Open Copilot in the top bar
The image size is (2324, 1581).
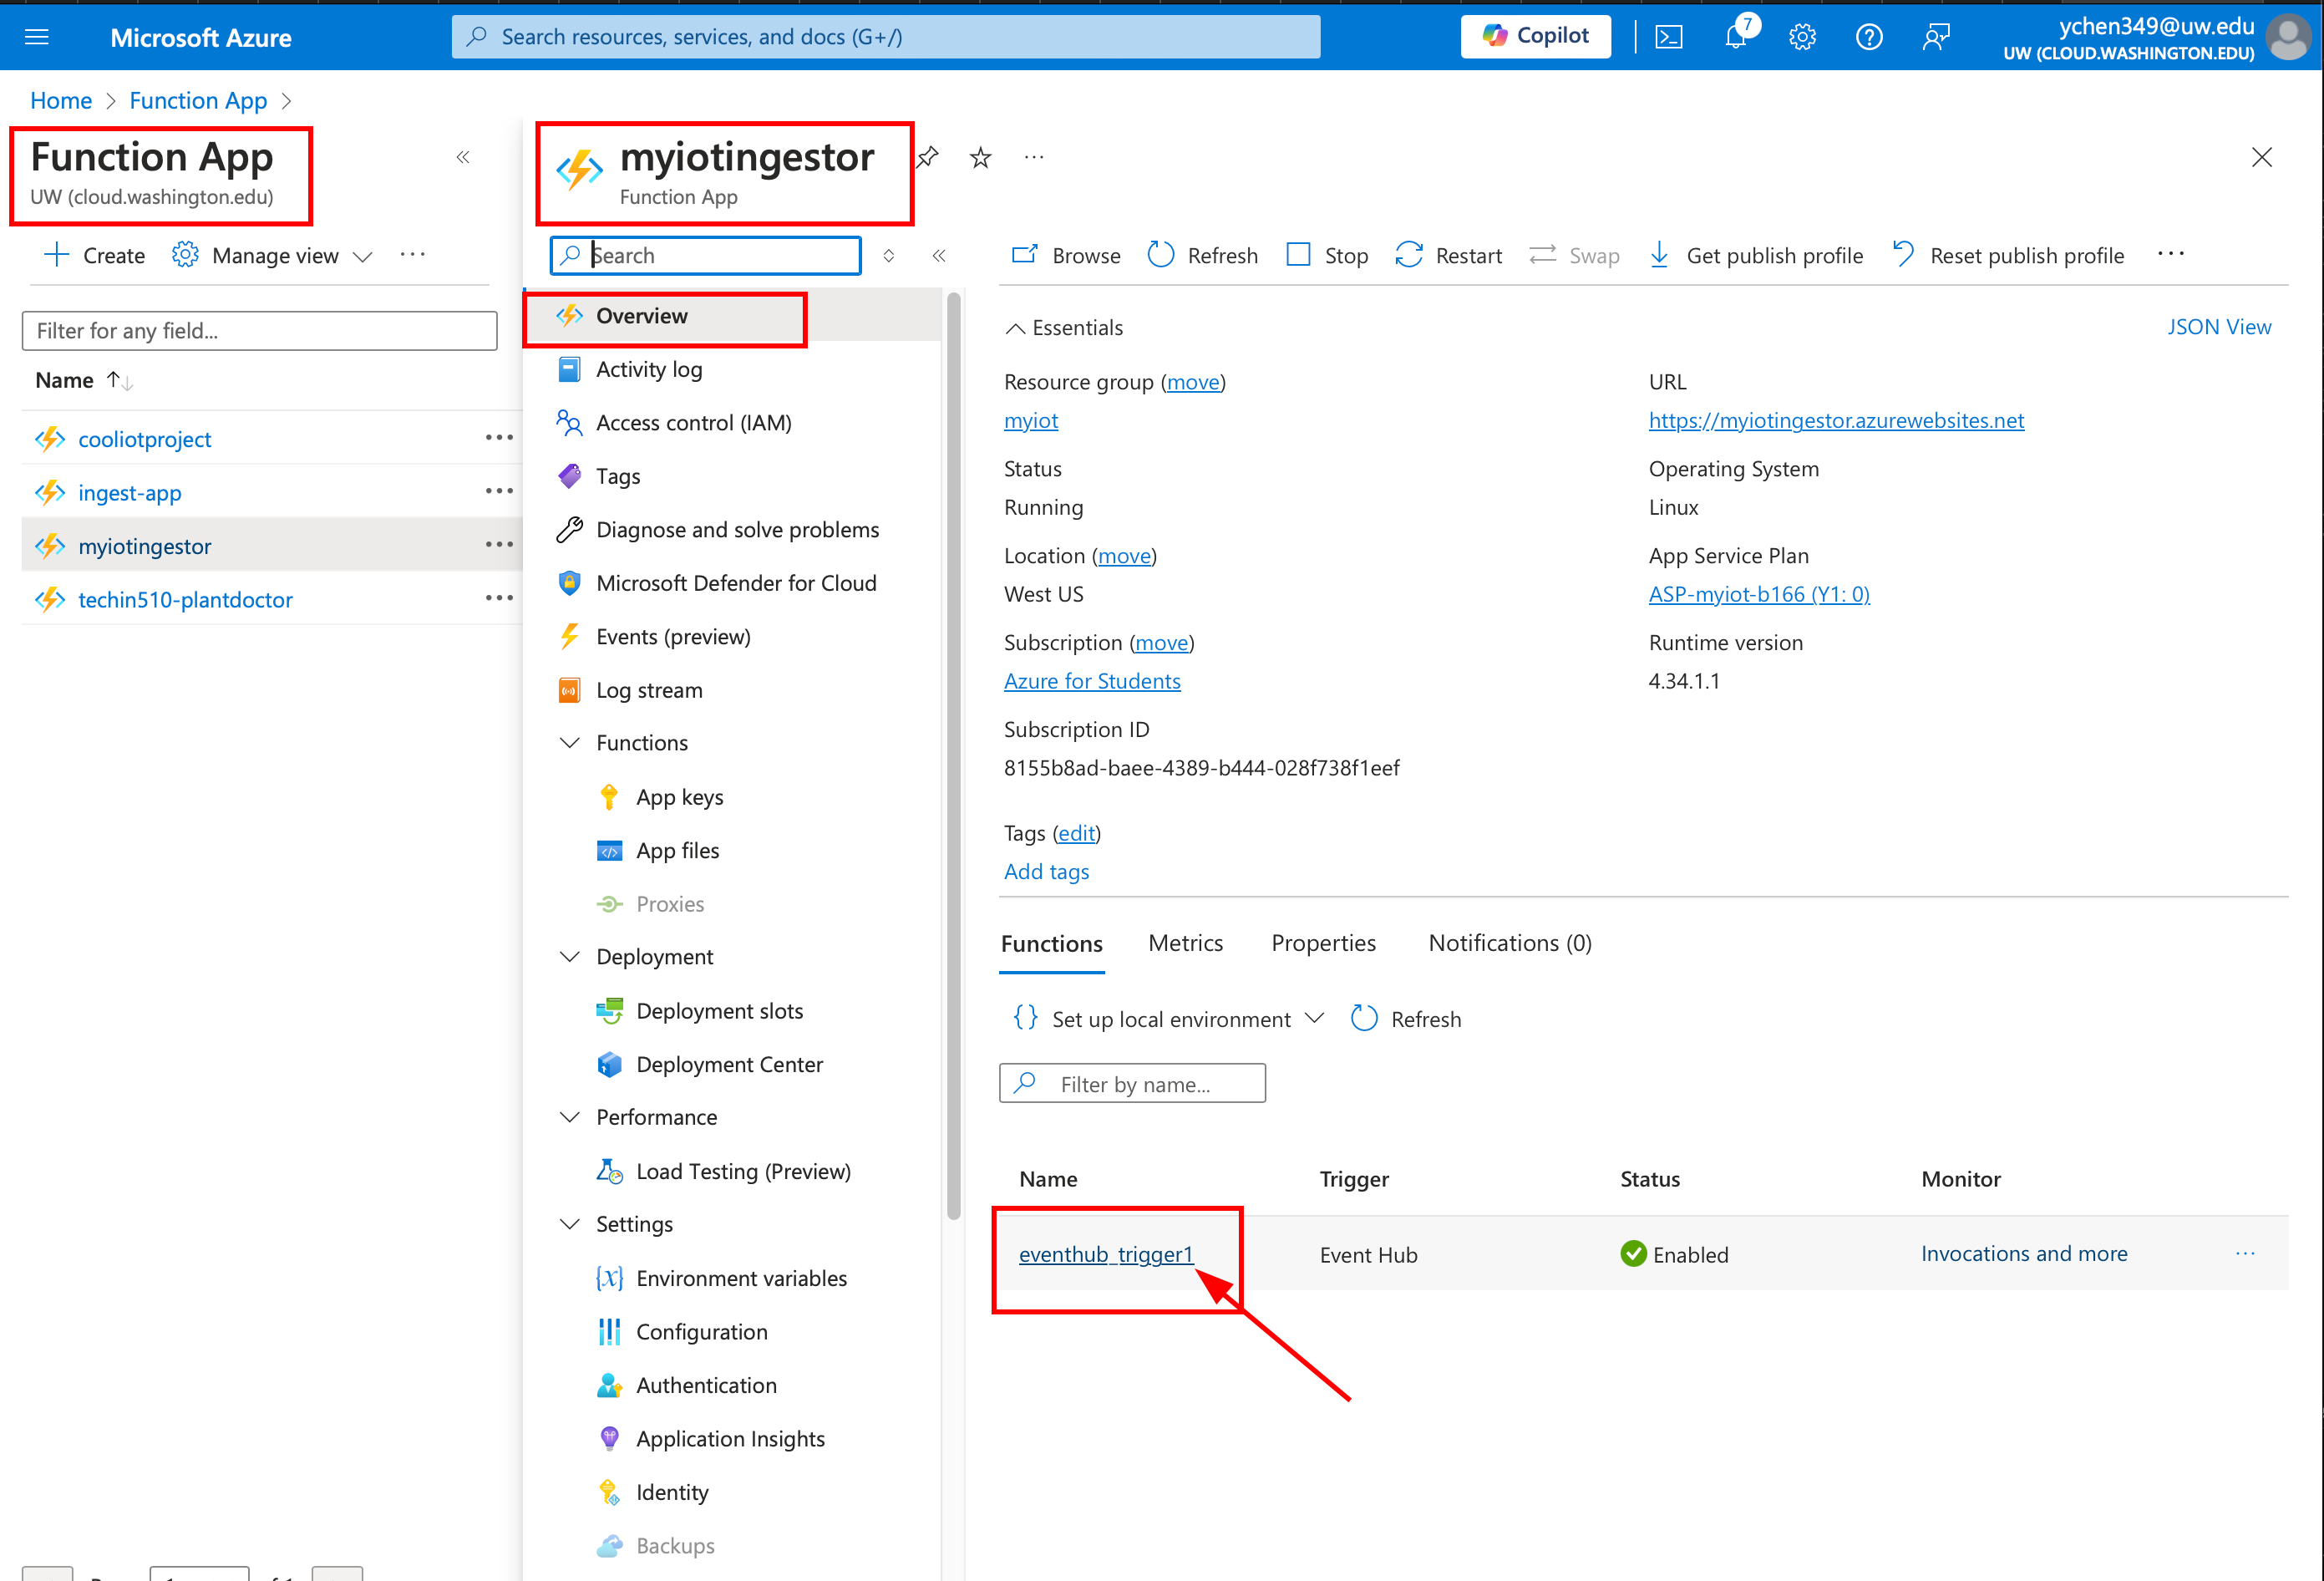[x=1535, y=36]
